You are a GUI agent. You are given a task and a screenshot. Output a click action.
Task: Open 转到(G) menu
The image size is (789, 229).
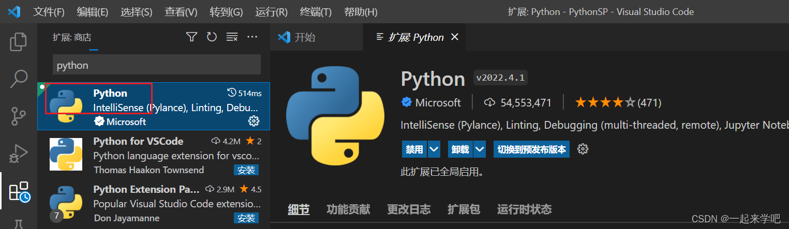(226, 11)
